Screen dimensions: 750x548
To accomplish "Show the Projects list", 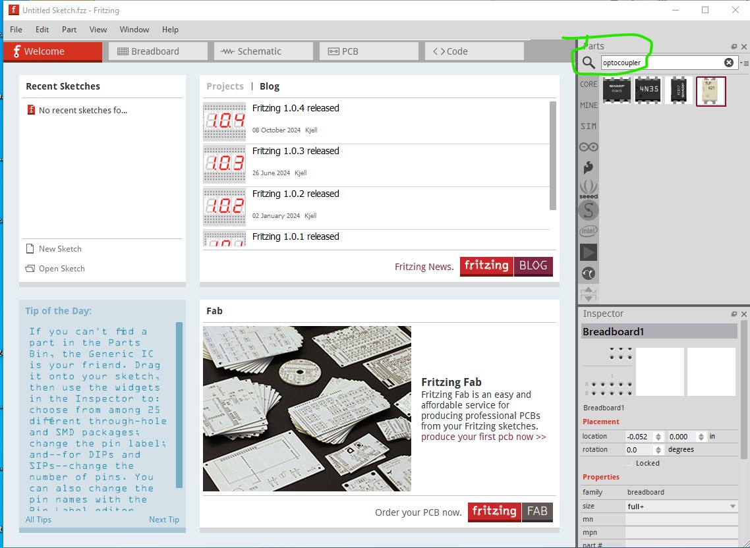I will 225,86.
